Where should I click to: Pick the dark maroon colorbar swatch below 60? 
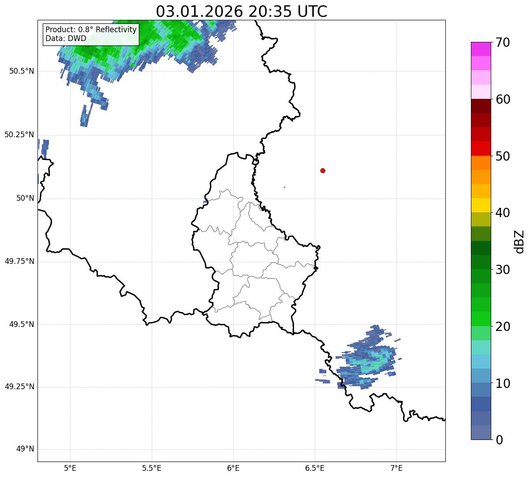(x=481, y=106)
